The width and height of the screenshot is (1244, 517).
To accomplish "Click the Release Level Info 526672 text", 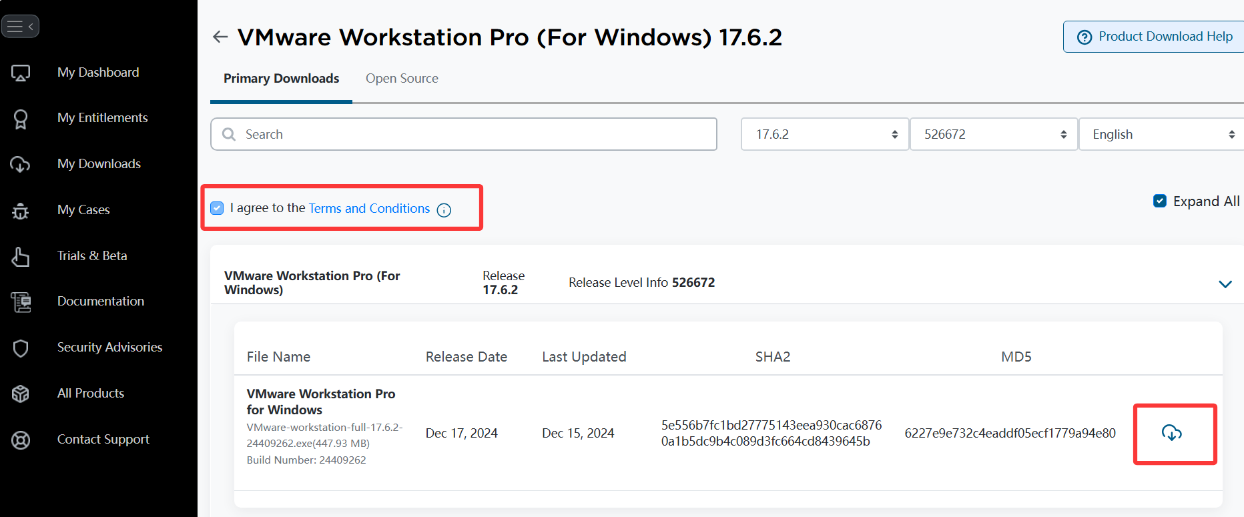I will point(641,282).
